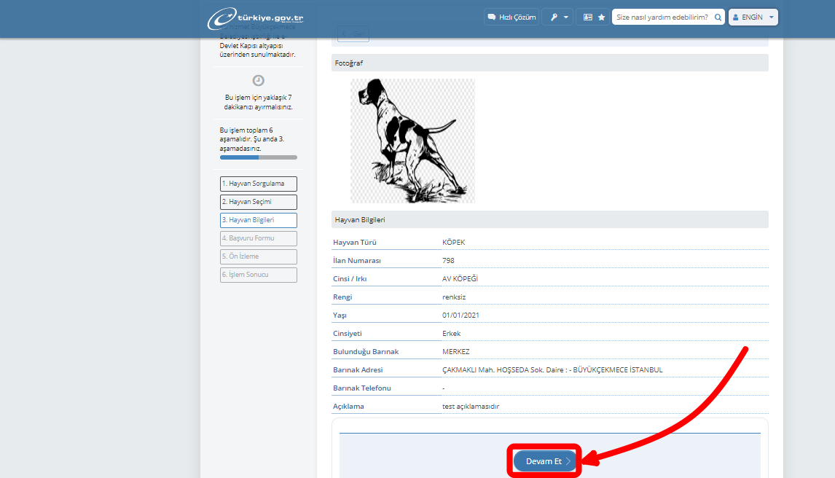Image resolution: width=835 pixels, height=478 pixels.
Task: Open Hızlı Çözüm quick help
Action: click(x=511, y=17)
